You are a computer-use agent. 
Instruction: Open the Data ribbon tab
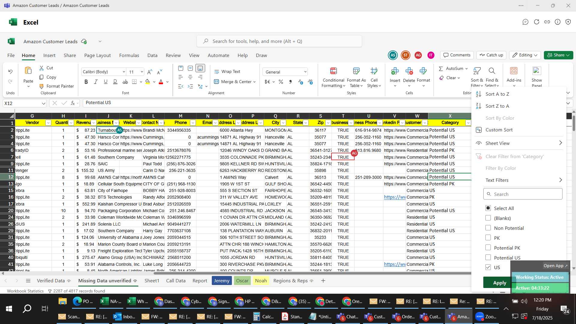coord(152,55)
